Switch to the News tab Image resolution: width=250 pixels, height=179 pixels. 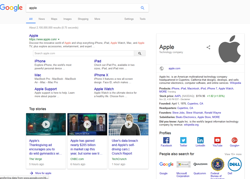(x=42, y=19)
